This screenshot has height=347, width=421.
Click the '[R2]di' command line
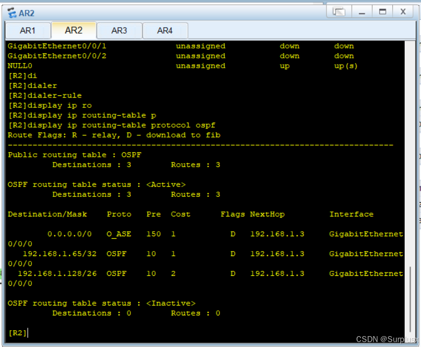pyautogui.click(x=23, y=76)
